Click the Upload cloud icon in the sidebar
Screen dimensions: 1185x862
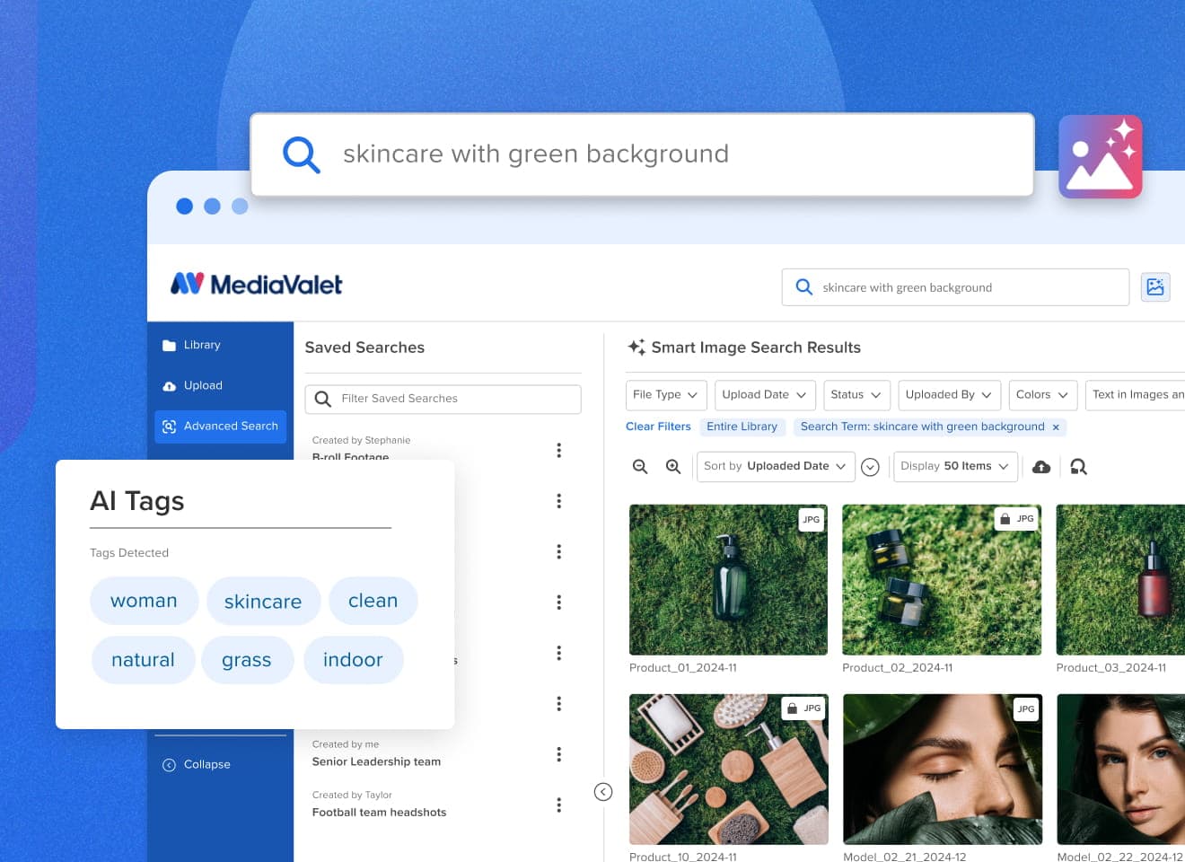click(170, 384)
